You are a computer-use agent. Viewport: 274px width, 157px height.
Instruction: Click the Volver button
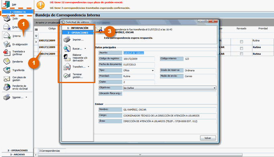[208, 138]
